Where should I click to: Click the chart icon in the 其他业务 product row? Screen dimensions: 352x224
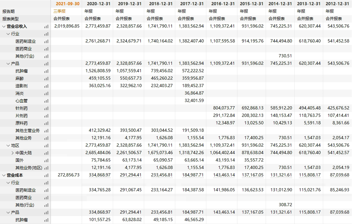click(46, 138)
